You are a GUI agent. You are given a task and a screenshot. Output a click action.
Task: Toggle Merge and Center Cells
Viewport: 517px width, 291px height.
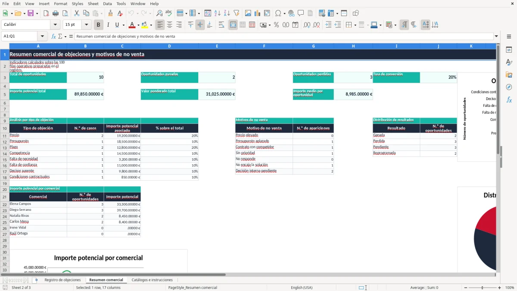tap(233, 25)
